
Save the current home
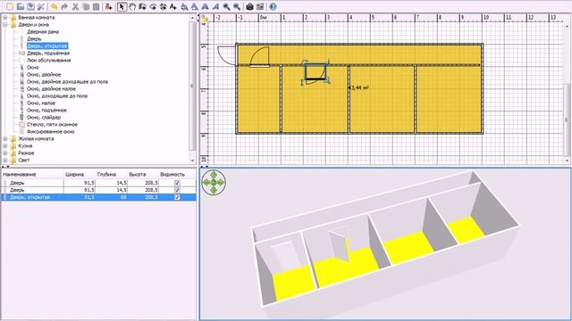(30, 6)
